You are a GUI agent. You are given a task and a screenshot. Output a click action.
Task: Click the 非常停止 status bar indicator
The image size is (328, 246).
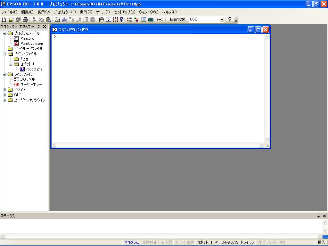(x=150, y=242)
